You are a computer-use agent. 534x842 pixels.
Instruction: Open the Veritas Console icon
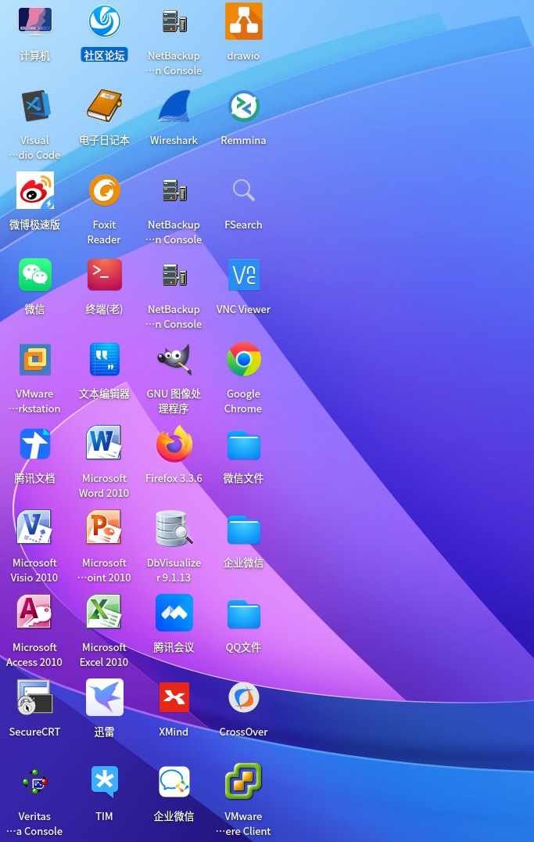pos(35,782)
